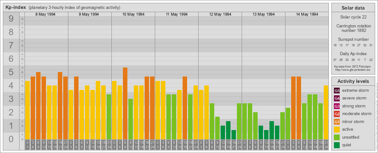Click the 12 May 18–21 shortest dark green bar
The height and width of the screenshot is (153, 378).
[x=234, y=135]
